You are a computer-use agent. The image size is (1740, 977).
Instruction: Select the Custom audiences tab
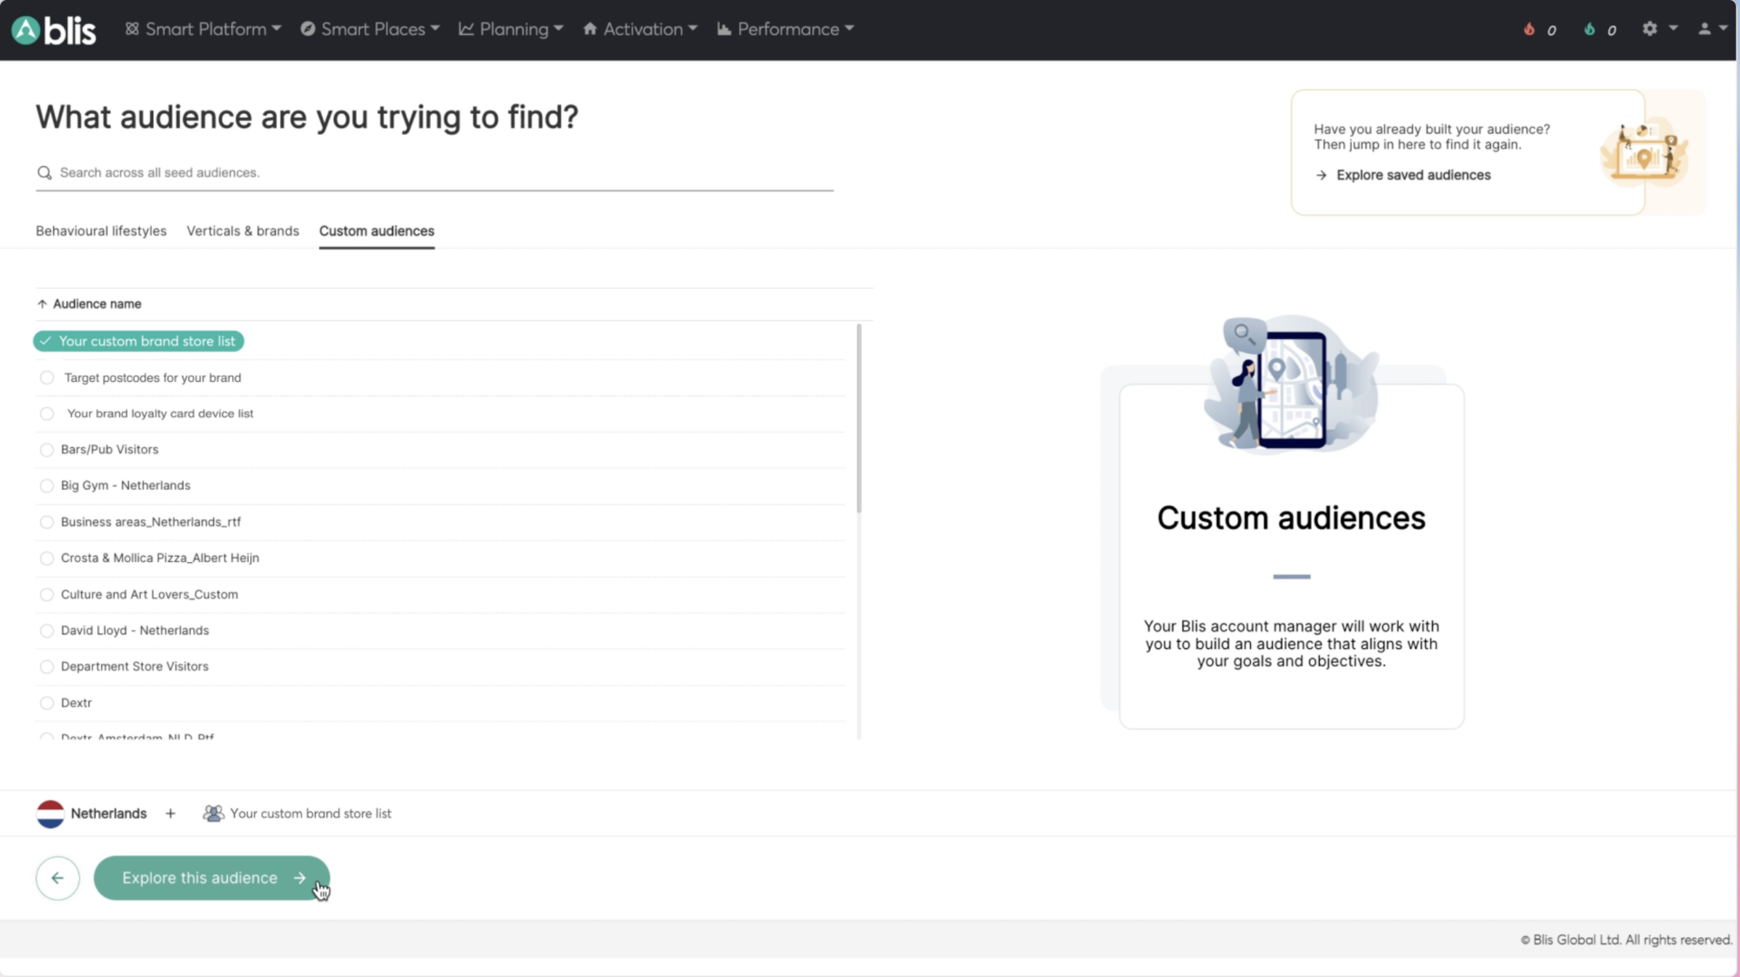377,231
